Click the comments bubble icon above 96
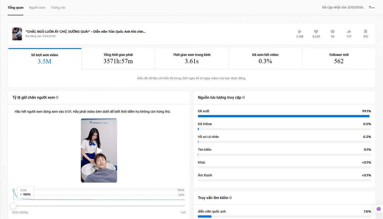Screen dimensions: 383x219 [x=333, y=31]
